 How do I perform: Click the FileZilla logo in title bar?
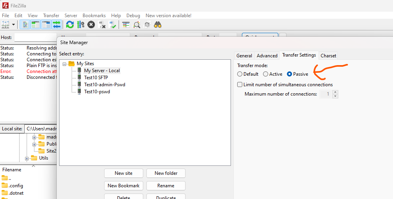click(5, 5)
